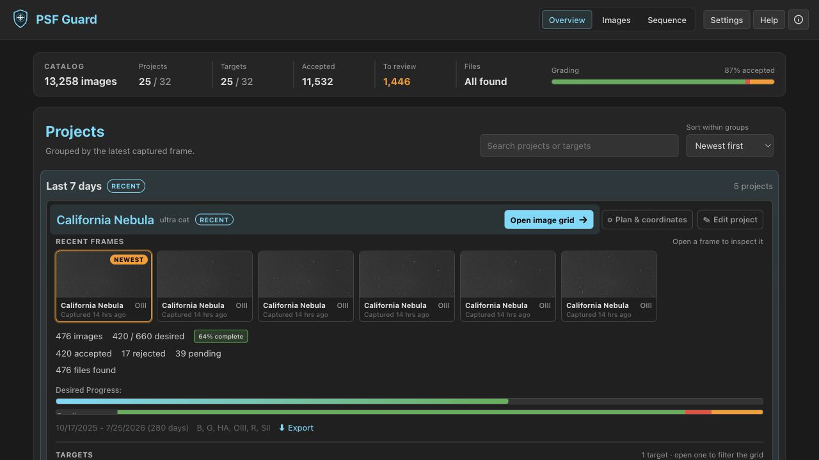Open the California Nebula image grid
819x460 pixels.
[549, 220]
